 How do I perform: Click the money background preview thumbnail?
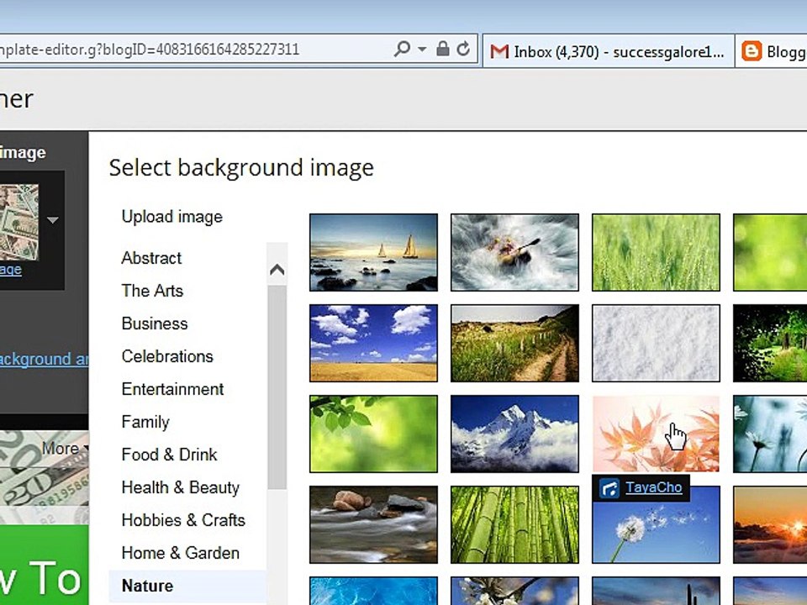(x=19, y=222)
